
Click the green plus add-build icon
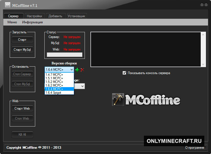77,70
